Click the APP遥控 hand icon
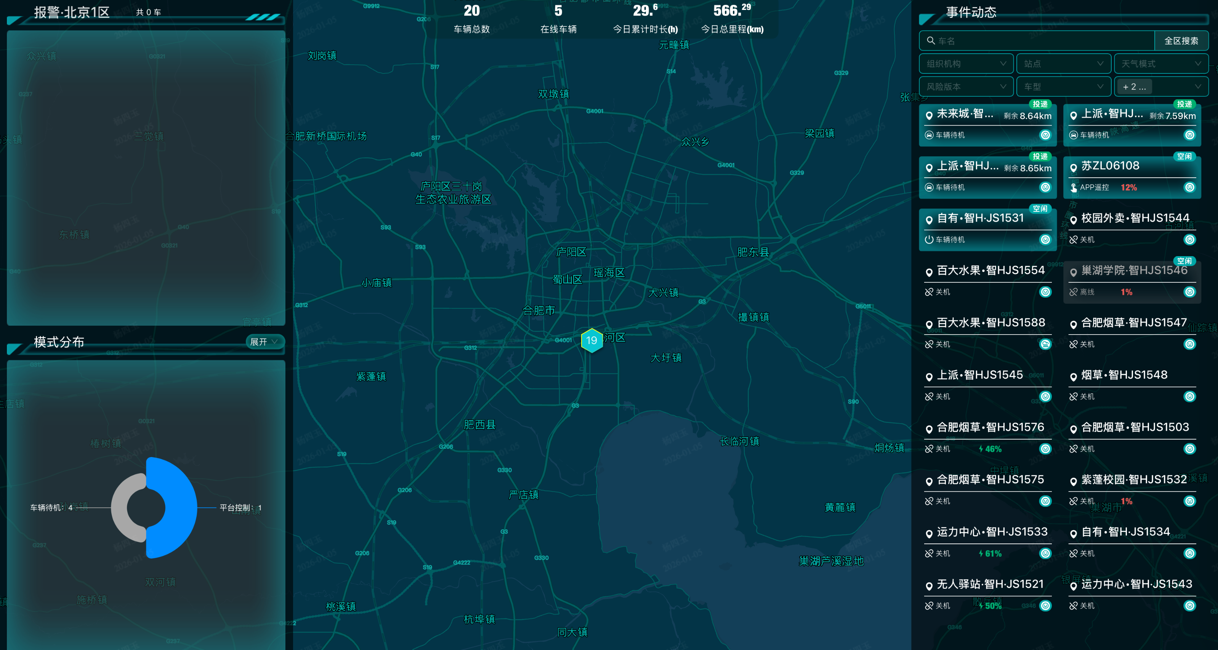Screen dimensions: 1218x650 click(1073, 188)
